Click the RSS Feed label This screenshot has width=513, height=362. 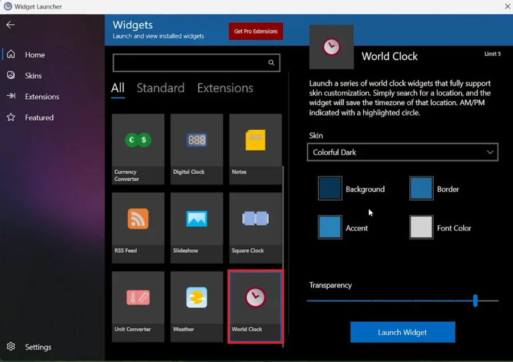pyautogui.click(x=125, y=250)
